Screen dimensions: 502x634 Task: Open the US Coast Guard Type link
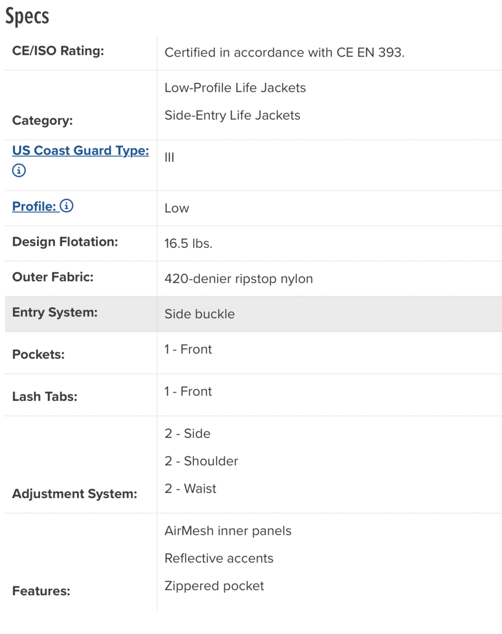[x=80, y=150]
